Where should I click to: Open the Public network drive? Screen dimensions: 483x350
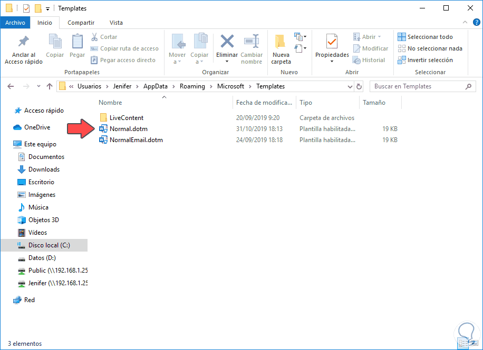tap(52, 271)
